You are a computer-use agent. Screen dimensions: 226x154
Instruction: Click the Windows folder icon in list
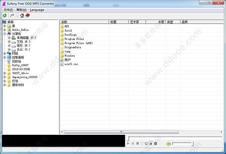tap(62, 56)
